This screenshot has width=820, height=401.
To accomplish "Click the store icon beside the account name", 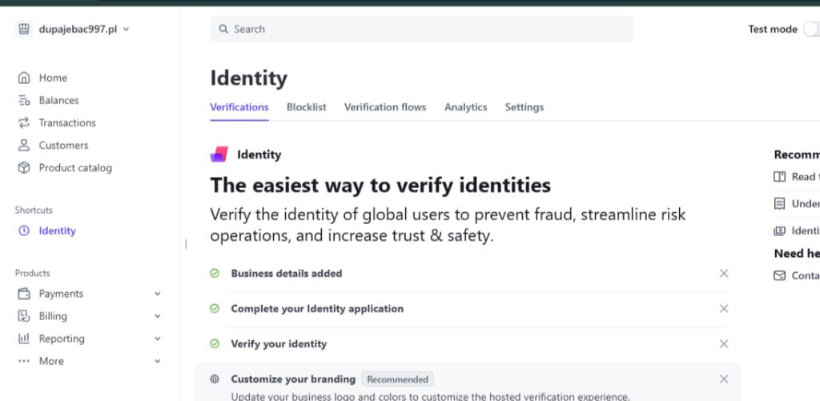I will (23, 30).
